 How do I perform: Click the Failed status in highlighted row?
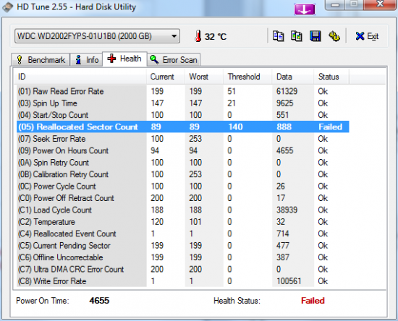(331, 127)
